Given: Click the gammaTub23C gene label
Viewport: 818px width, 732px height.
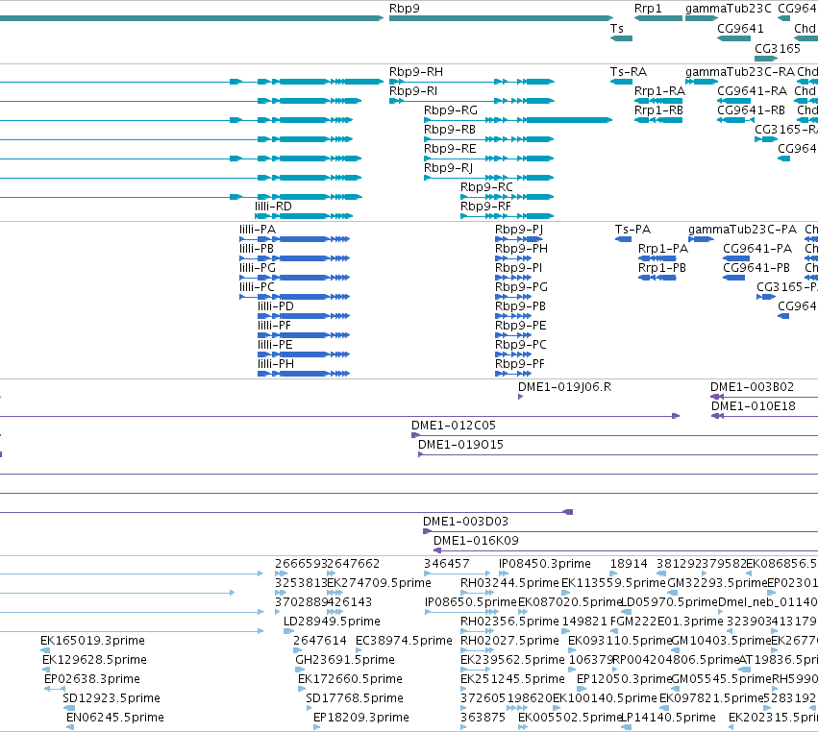Looking at the screenshot, I should (729, 9).
